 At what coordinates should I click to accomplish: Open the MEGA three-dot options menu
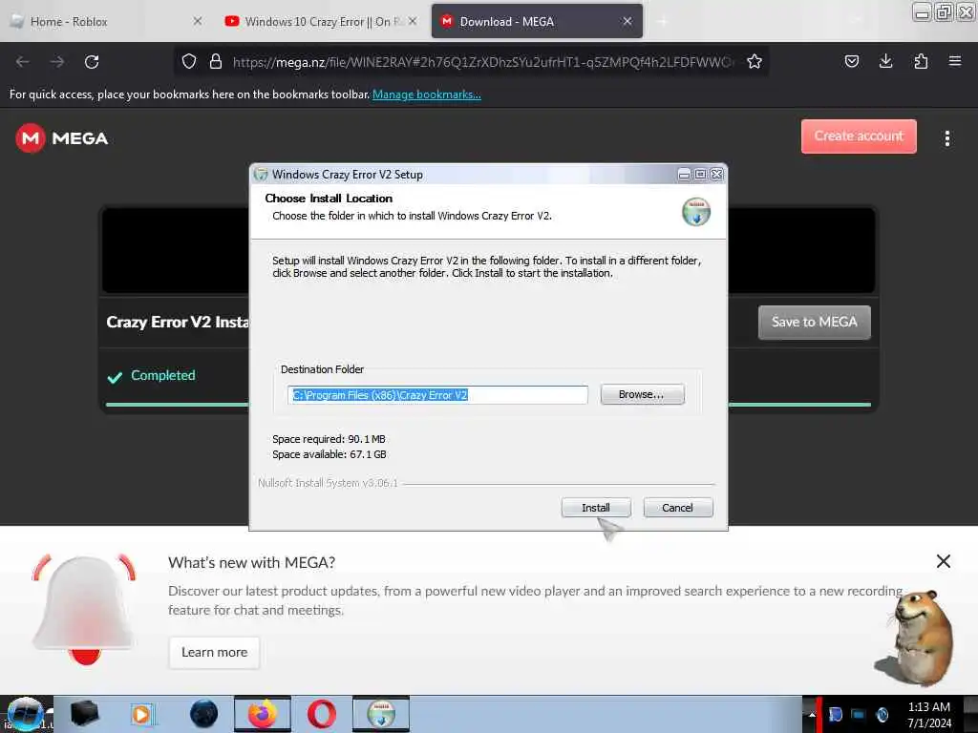pyautogui.click(x=946, y=138)
